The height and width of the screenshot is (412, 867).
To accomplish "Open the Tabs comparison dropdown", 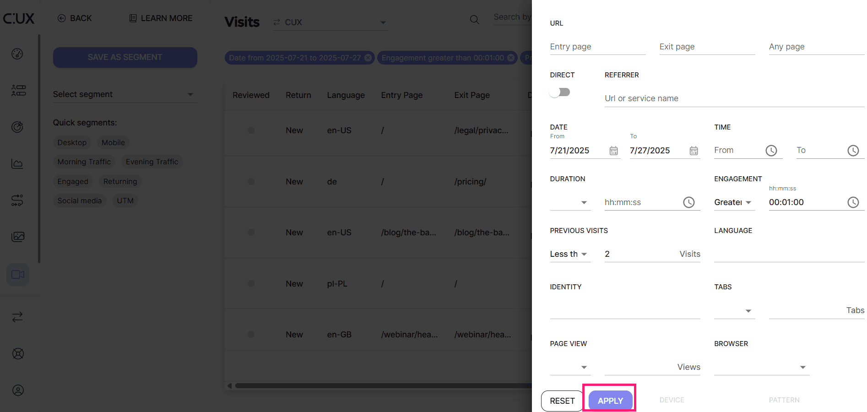I will [x=734, y=311].
